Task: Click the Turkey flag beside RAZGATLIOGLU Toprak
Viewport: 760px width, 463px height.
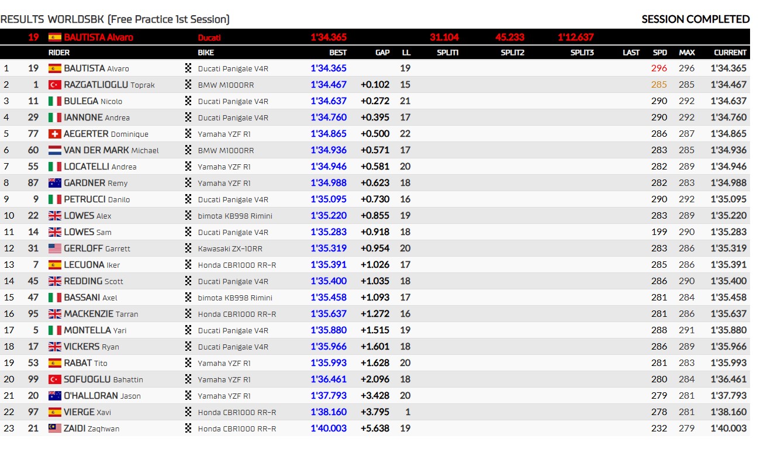Action: pos(55,85)
